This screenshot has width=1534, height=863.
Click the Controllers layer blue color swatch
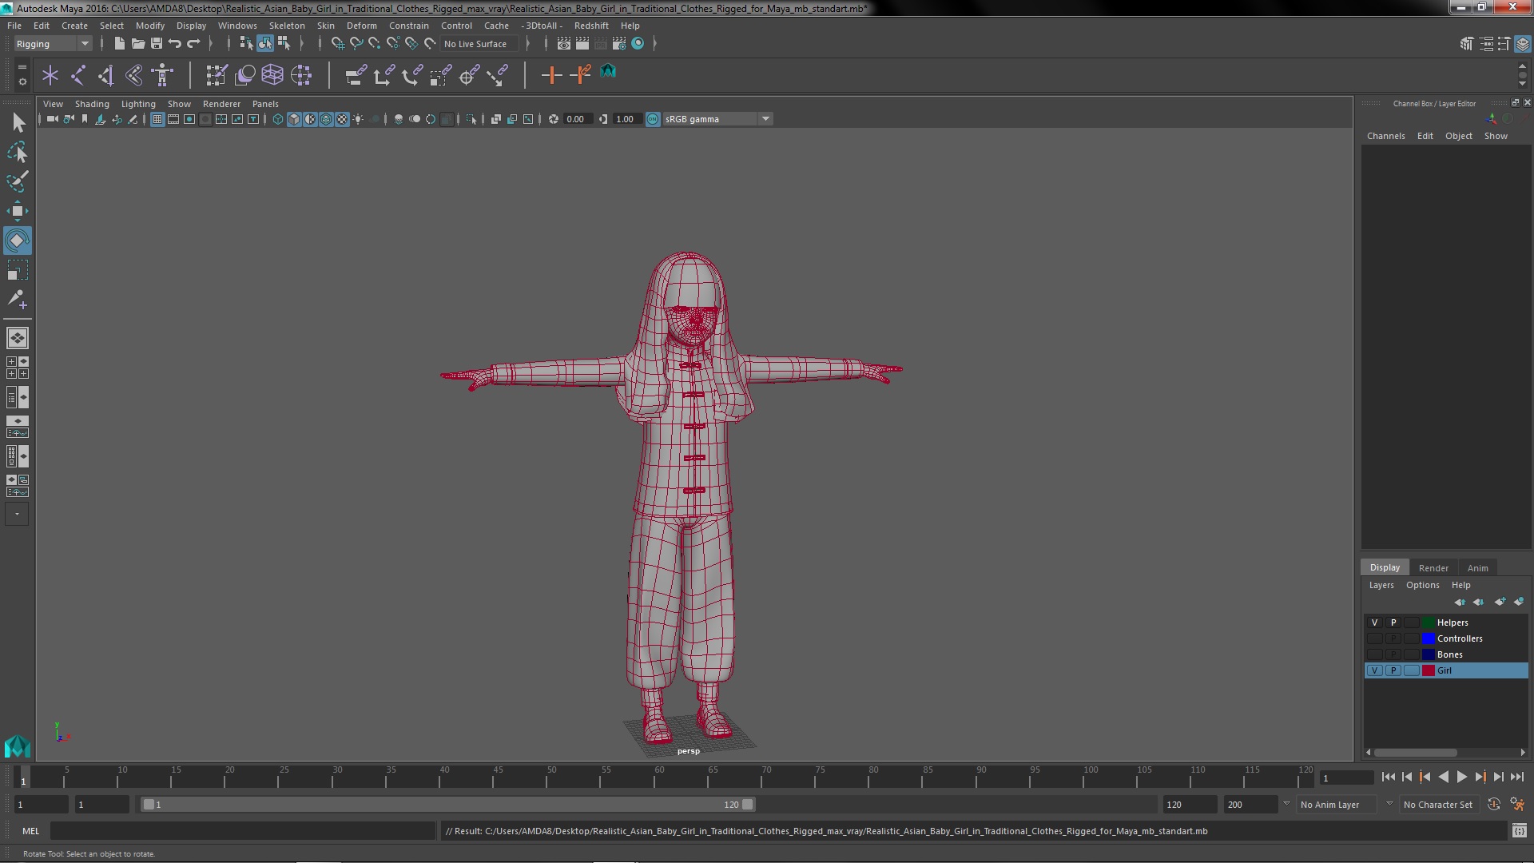click(1428, 638)
